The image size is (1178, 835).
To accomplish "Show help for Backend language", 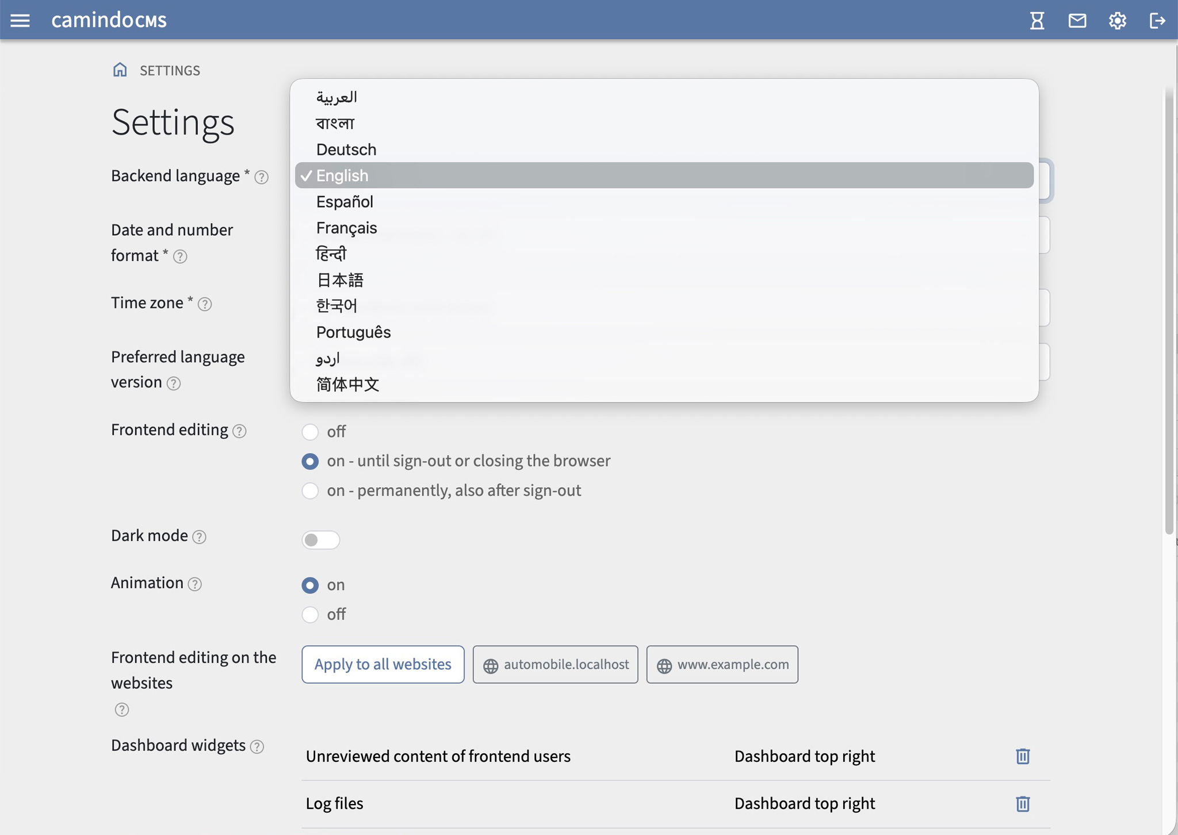I will [261, 177].
